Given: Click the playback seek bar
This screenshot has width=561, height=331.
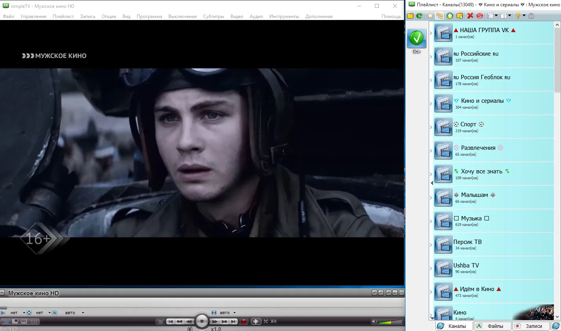Looking at the screenshot, I should click(202, 307).
